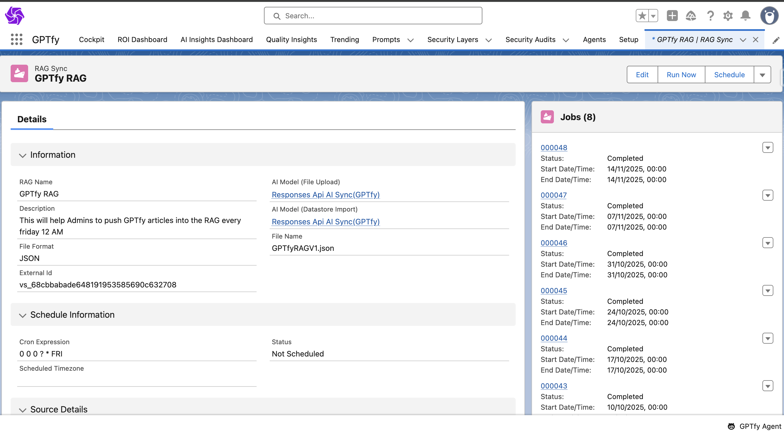The width and height of the screenshot is (784, 437).
Task: Open the job 000047 link
Action: click(553, 195)
